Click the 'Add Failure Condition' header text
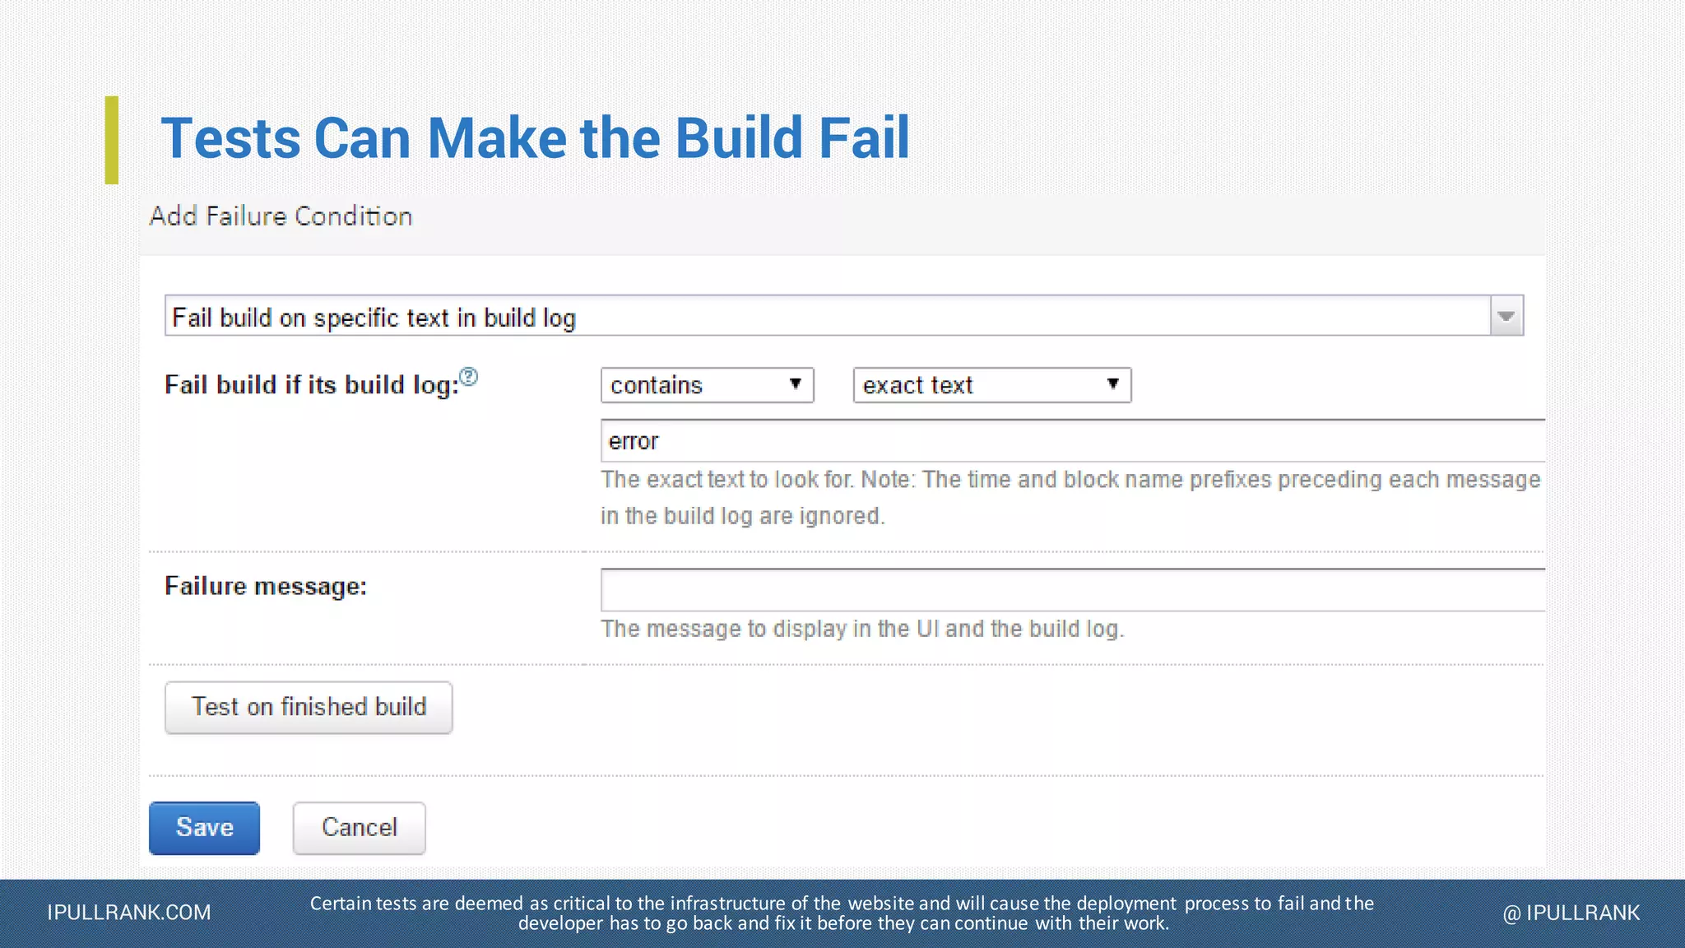Viewport: 1685px width, 948px height. pos(281,216)
